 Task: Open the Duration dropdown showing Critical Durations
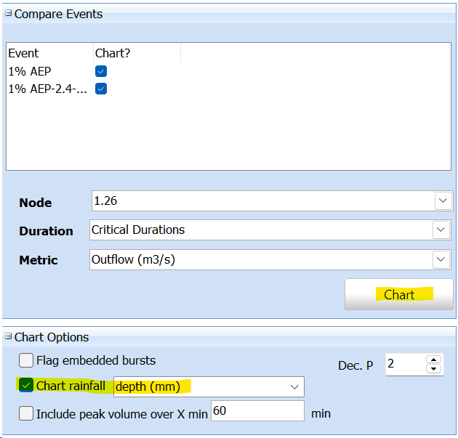[x=441, y=230]
